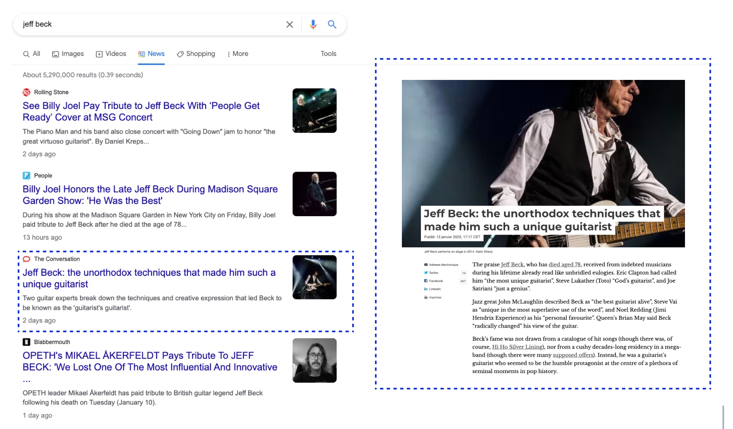
Task: Click the 'Publié: 13 janvier 2023' date line
Action: tap(452, 237)
